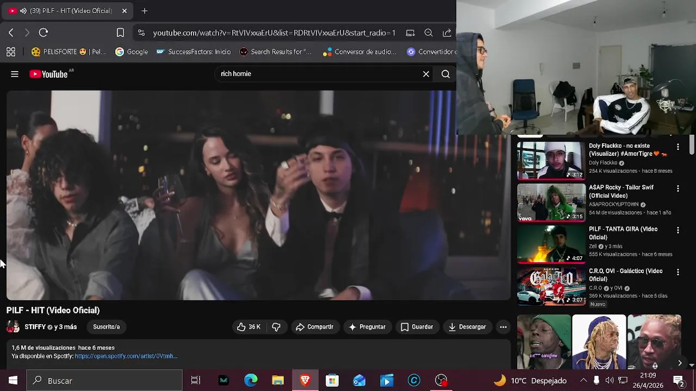Open Doly Flackko no existe thumbnail
The width and height of the screenshot is (696, 391).
coord(551,160)
